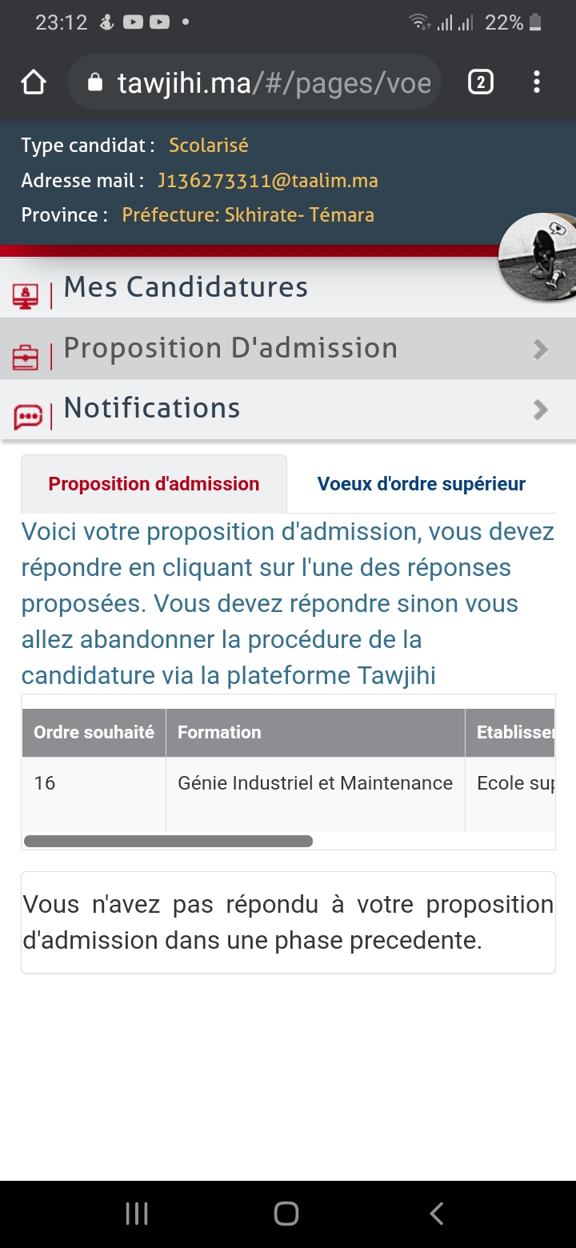Tap the browser home icon
Image resolution: width=576 pixels, height=1248 pixels.
(x=34, y=82)
